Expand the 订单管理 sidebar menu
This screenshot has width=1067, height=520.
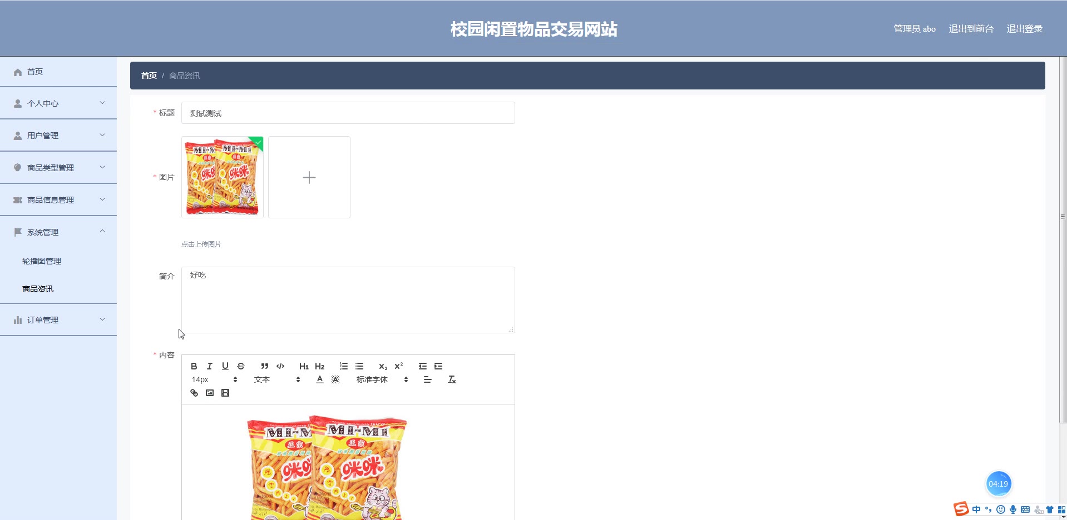click(58, 320)
